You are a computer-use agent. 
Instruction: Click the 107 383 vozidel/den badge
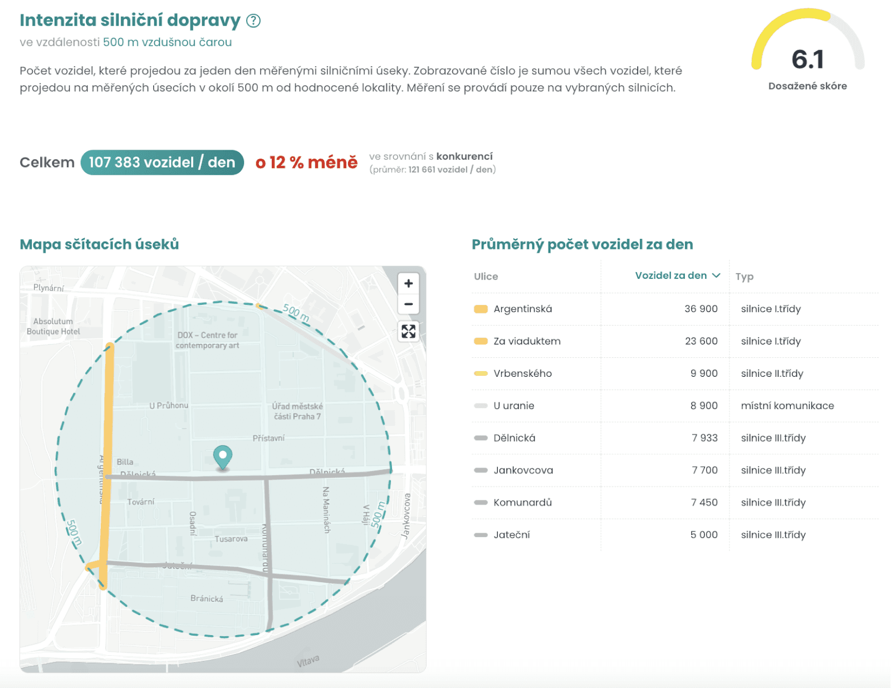click(161, 162)
